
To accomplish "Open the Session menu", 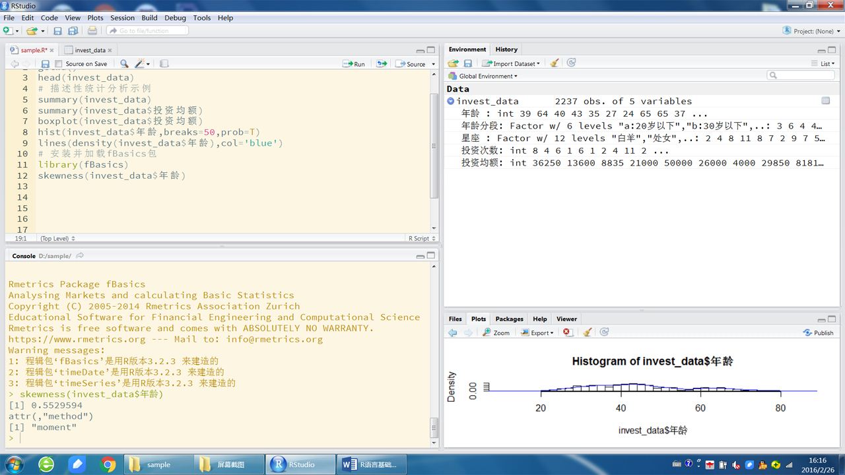I will point(122,18).
